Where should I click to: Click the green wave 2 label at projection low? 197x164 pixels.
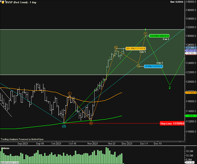[170, 88]
